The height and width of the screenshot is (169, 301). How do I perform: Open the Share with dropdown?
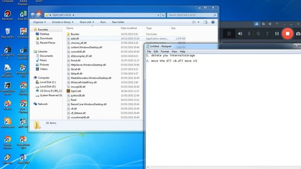(87, 22)
